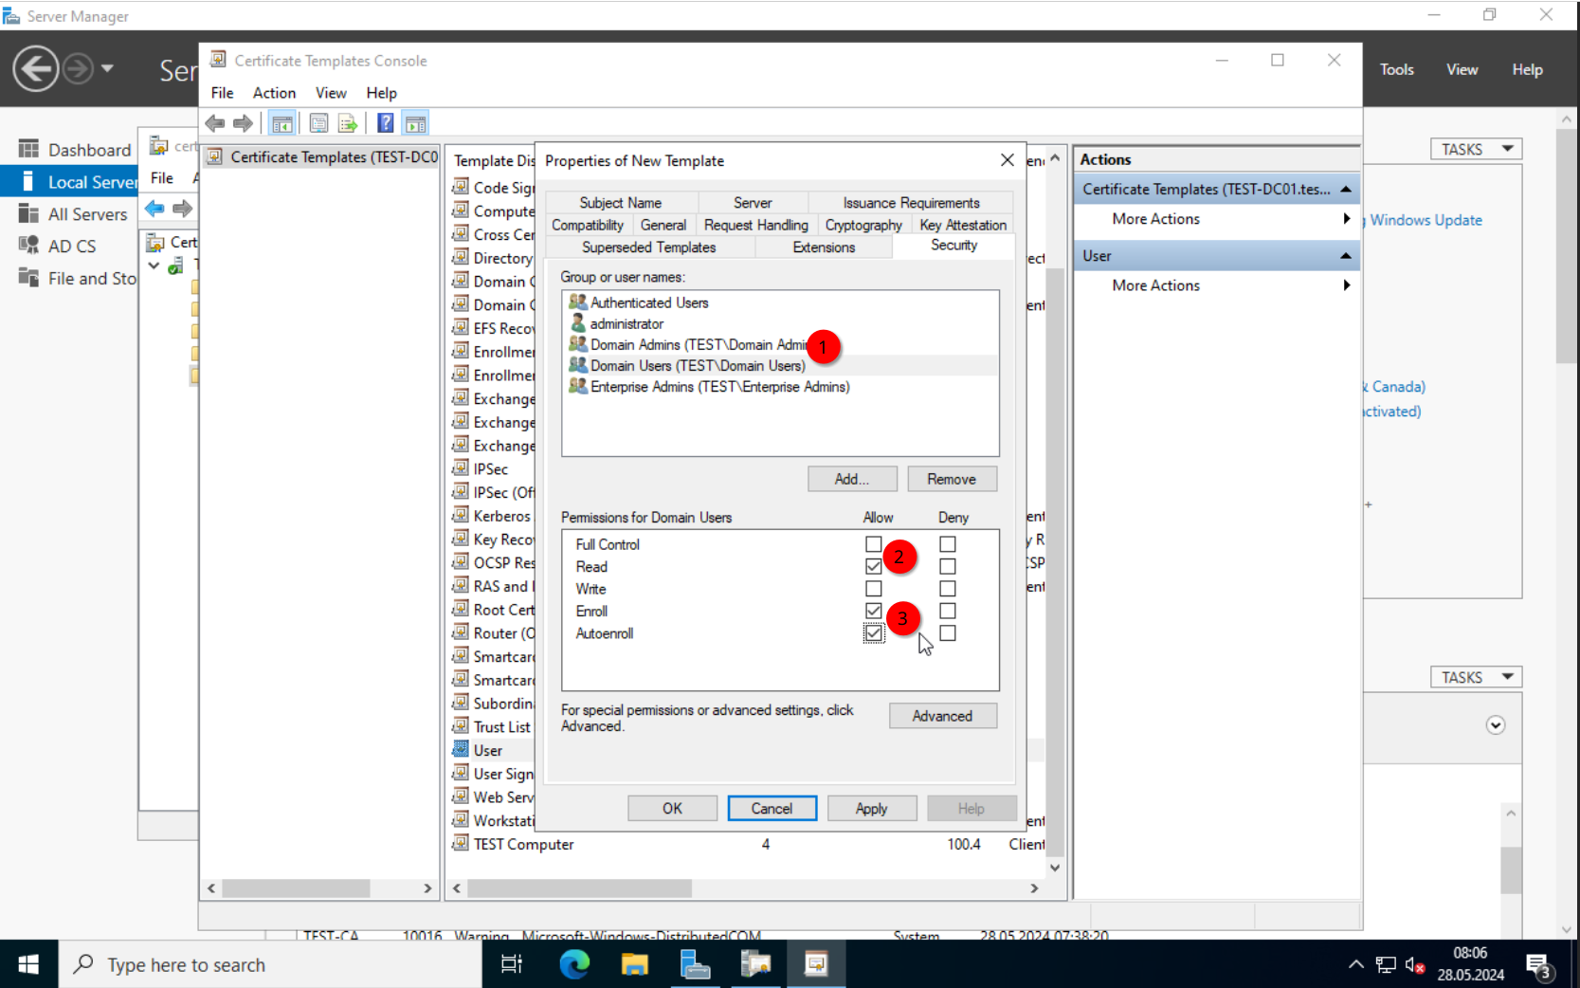Viewport: 1580px width, 988px height.
Task: Click the Server Manager taskbar icon
Action: tap(695, 964)
